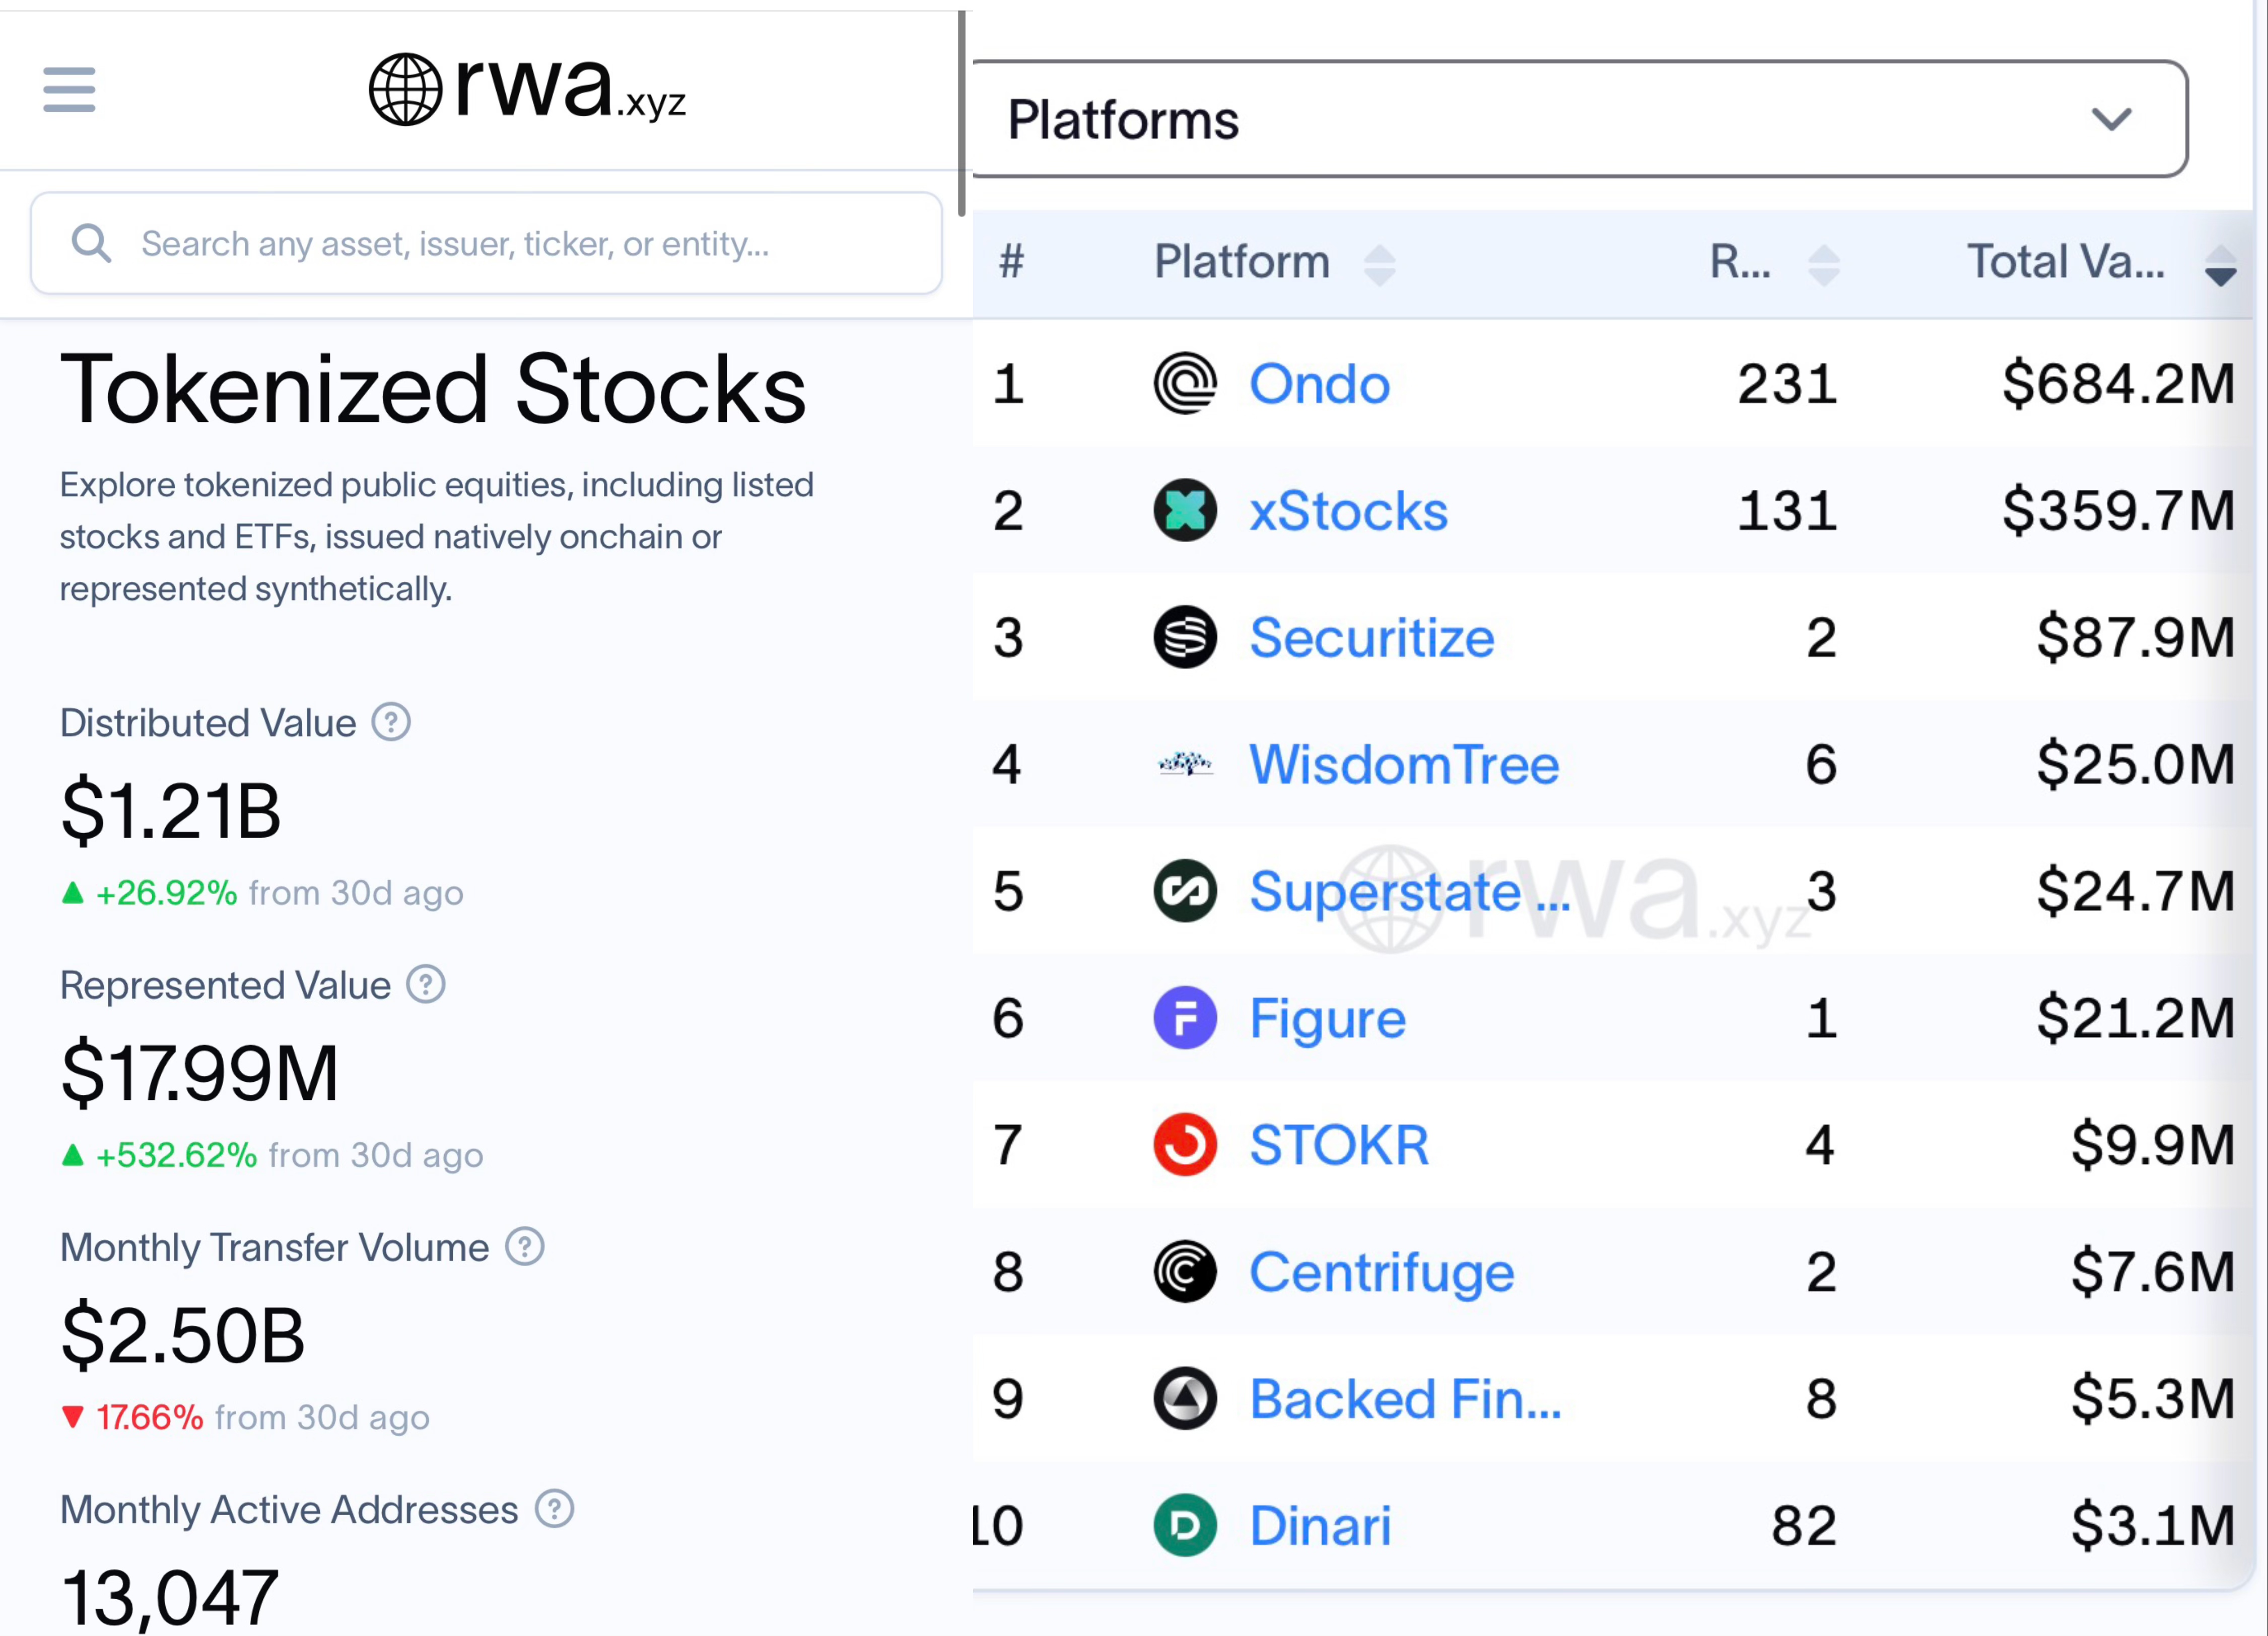Screen dimensions: 2268x1636
Task: Click the search magnifier icon
Action: tap(91, 243)
